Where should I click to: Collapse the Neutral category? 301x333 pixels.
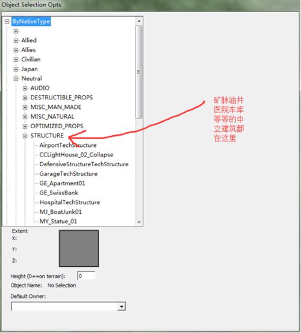point(16,79)
